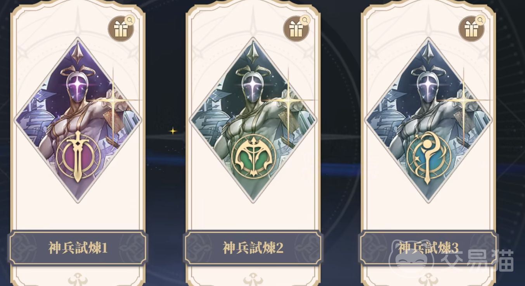This screenshot has height=286, width=525.
Task: Open gift rewards for 神兵試煉3
Action: pyautogui.click(x=471, y=29)
